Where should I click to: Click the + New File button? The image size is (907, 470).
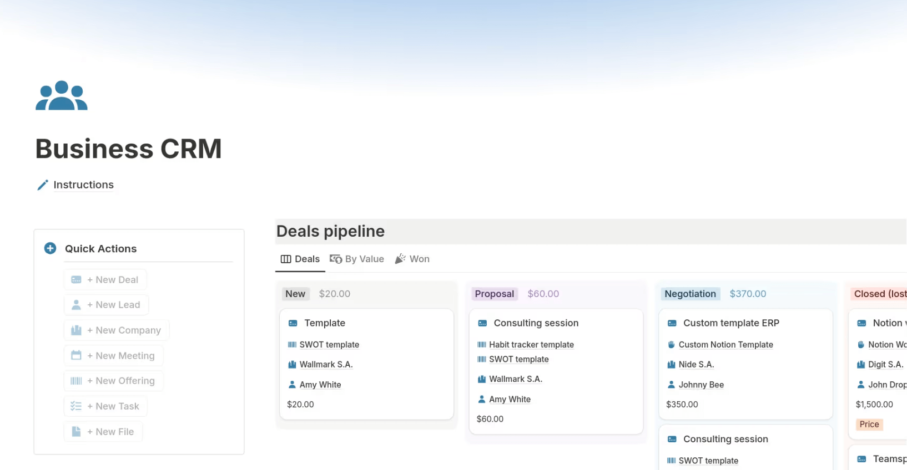[103, 431]
